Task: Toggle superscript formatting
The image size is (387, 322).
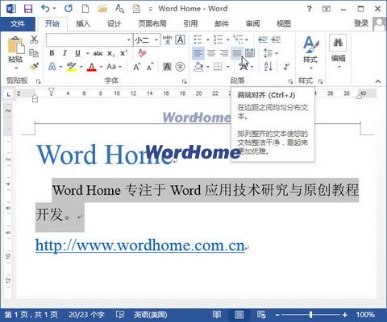Action: coord(123,53)
